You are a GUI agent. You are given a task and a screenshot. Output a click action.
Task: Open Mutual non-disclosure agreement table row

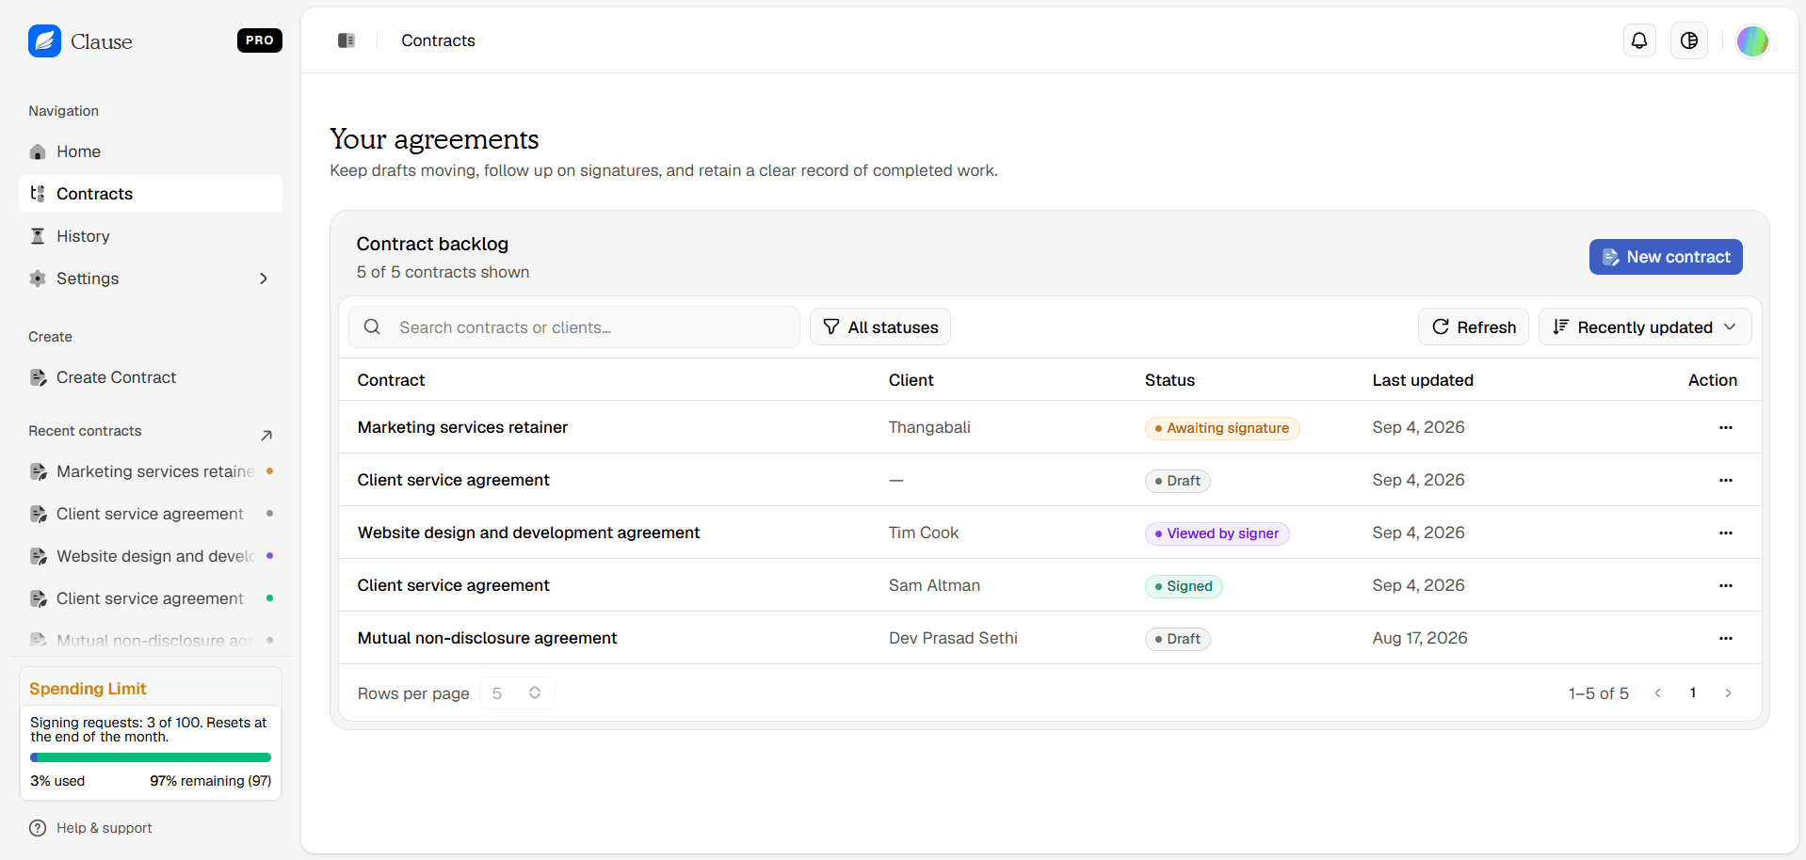(1050, 638)
